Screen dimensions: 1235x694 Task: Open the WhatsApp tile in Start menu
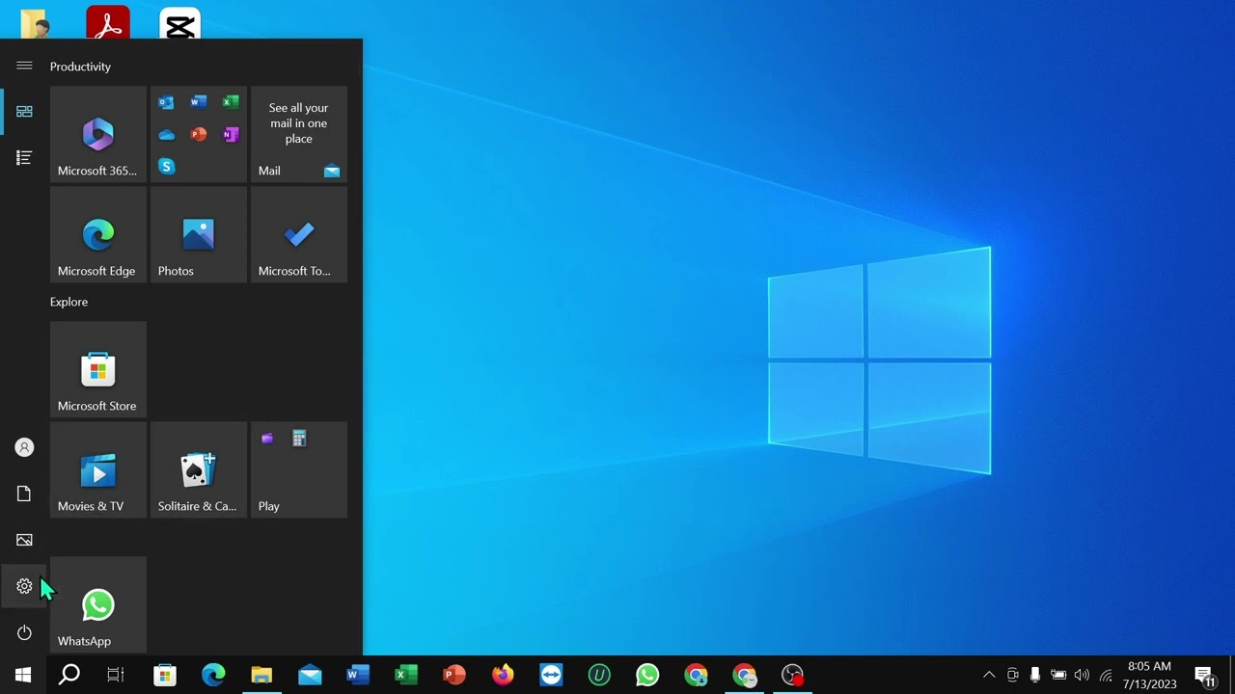click(x=98, y=604)
